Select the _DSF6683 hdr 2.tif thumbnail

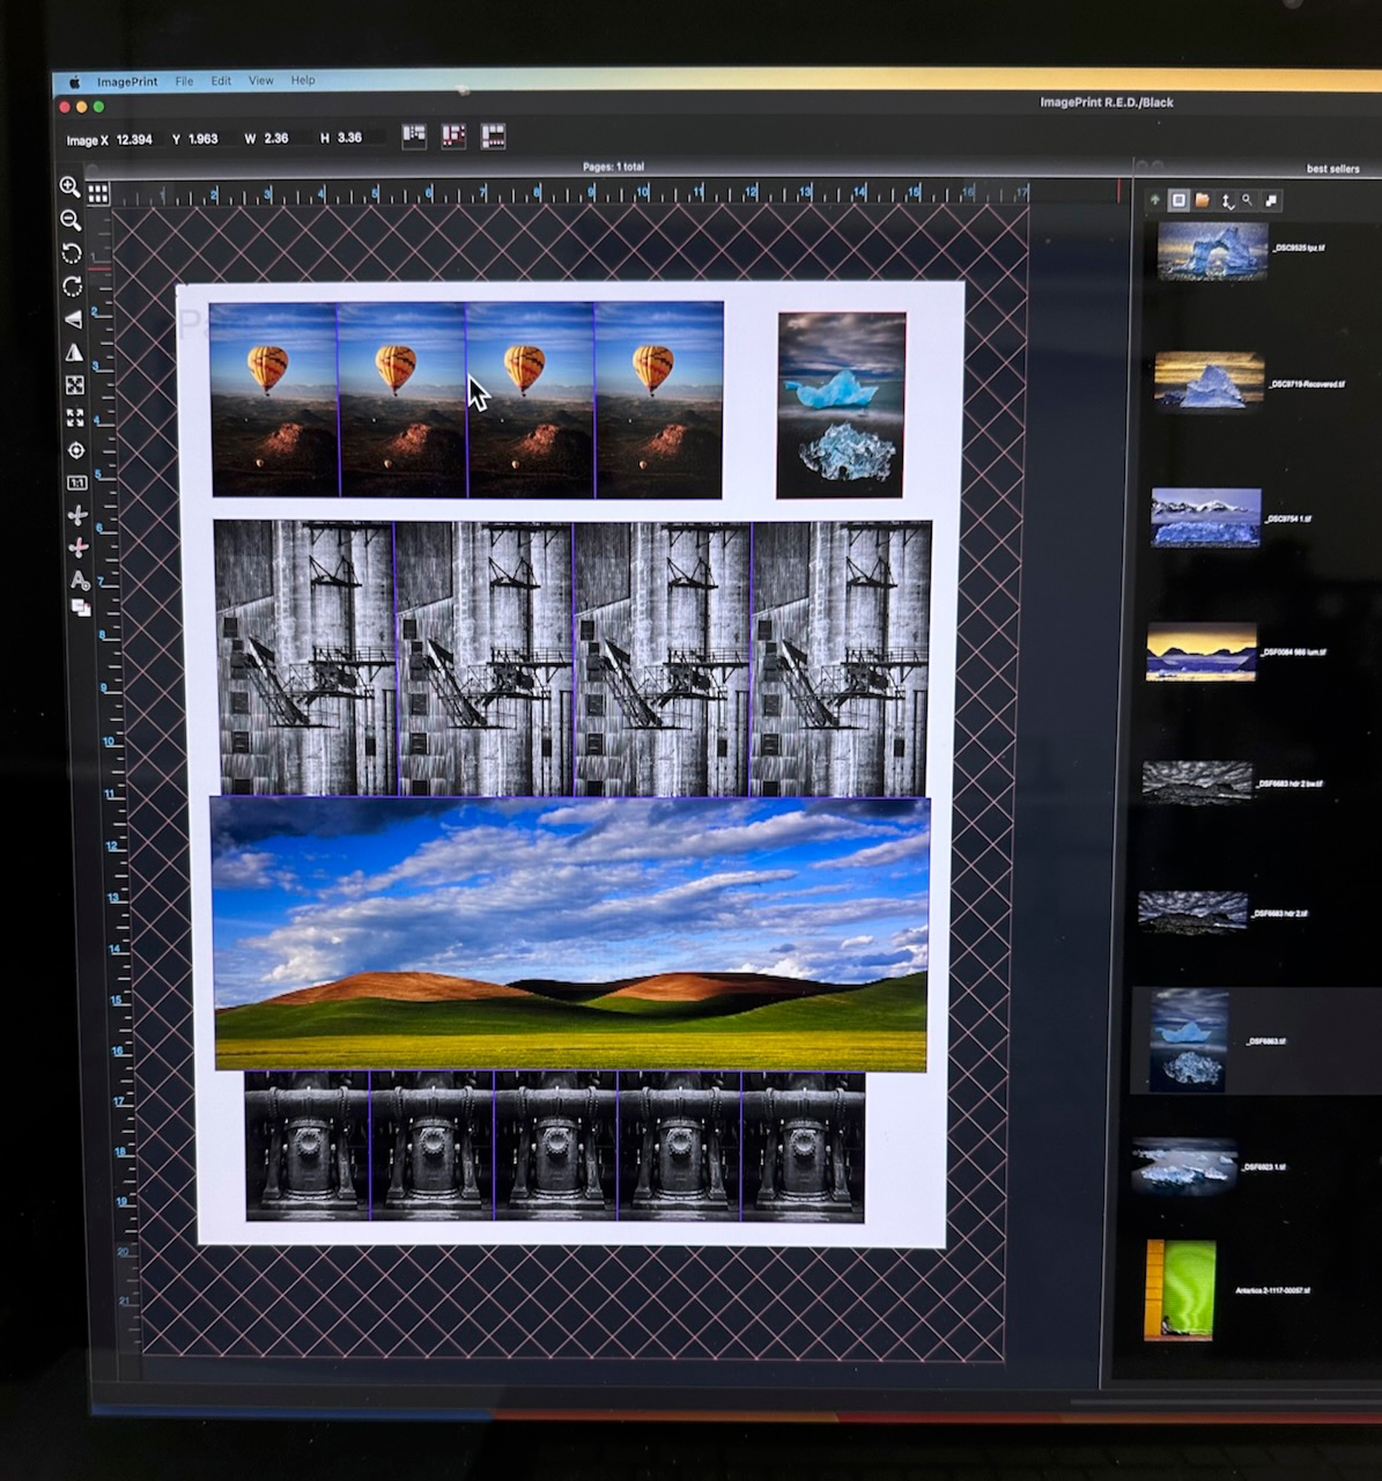[1193, 911]
